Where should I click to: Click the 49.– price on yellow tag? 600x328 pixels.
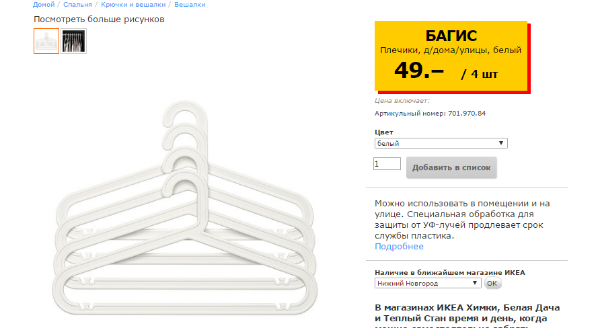tap(419, 70)
